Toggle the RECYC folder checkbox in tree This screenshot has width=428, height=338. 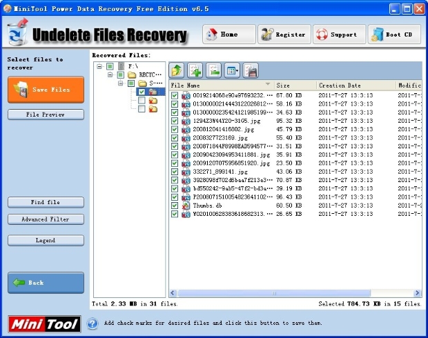pyautogui.click(x=120, y=74)
